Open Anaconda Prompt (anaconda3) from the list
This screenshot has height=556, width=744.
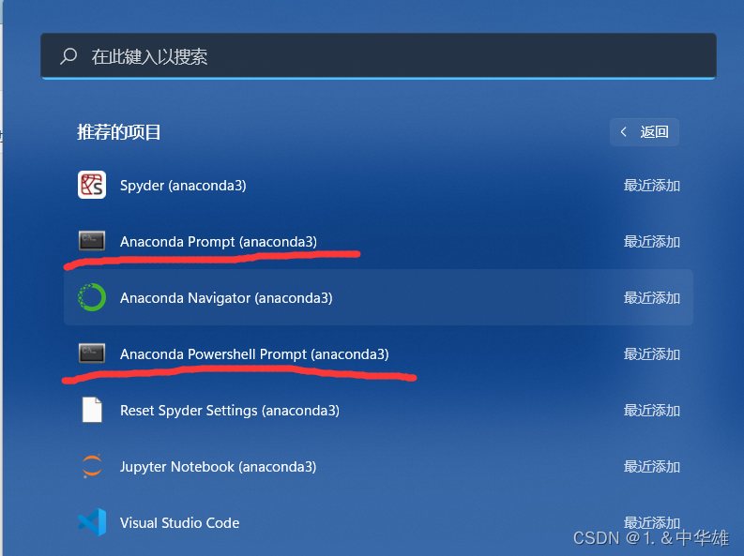coord(219,242)
